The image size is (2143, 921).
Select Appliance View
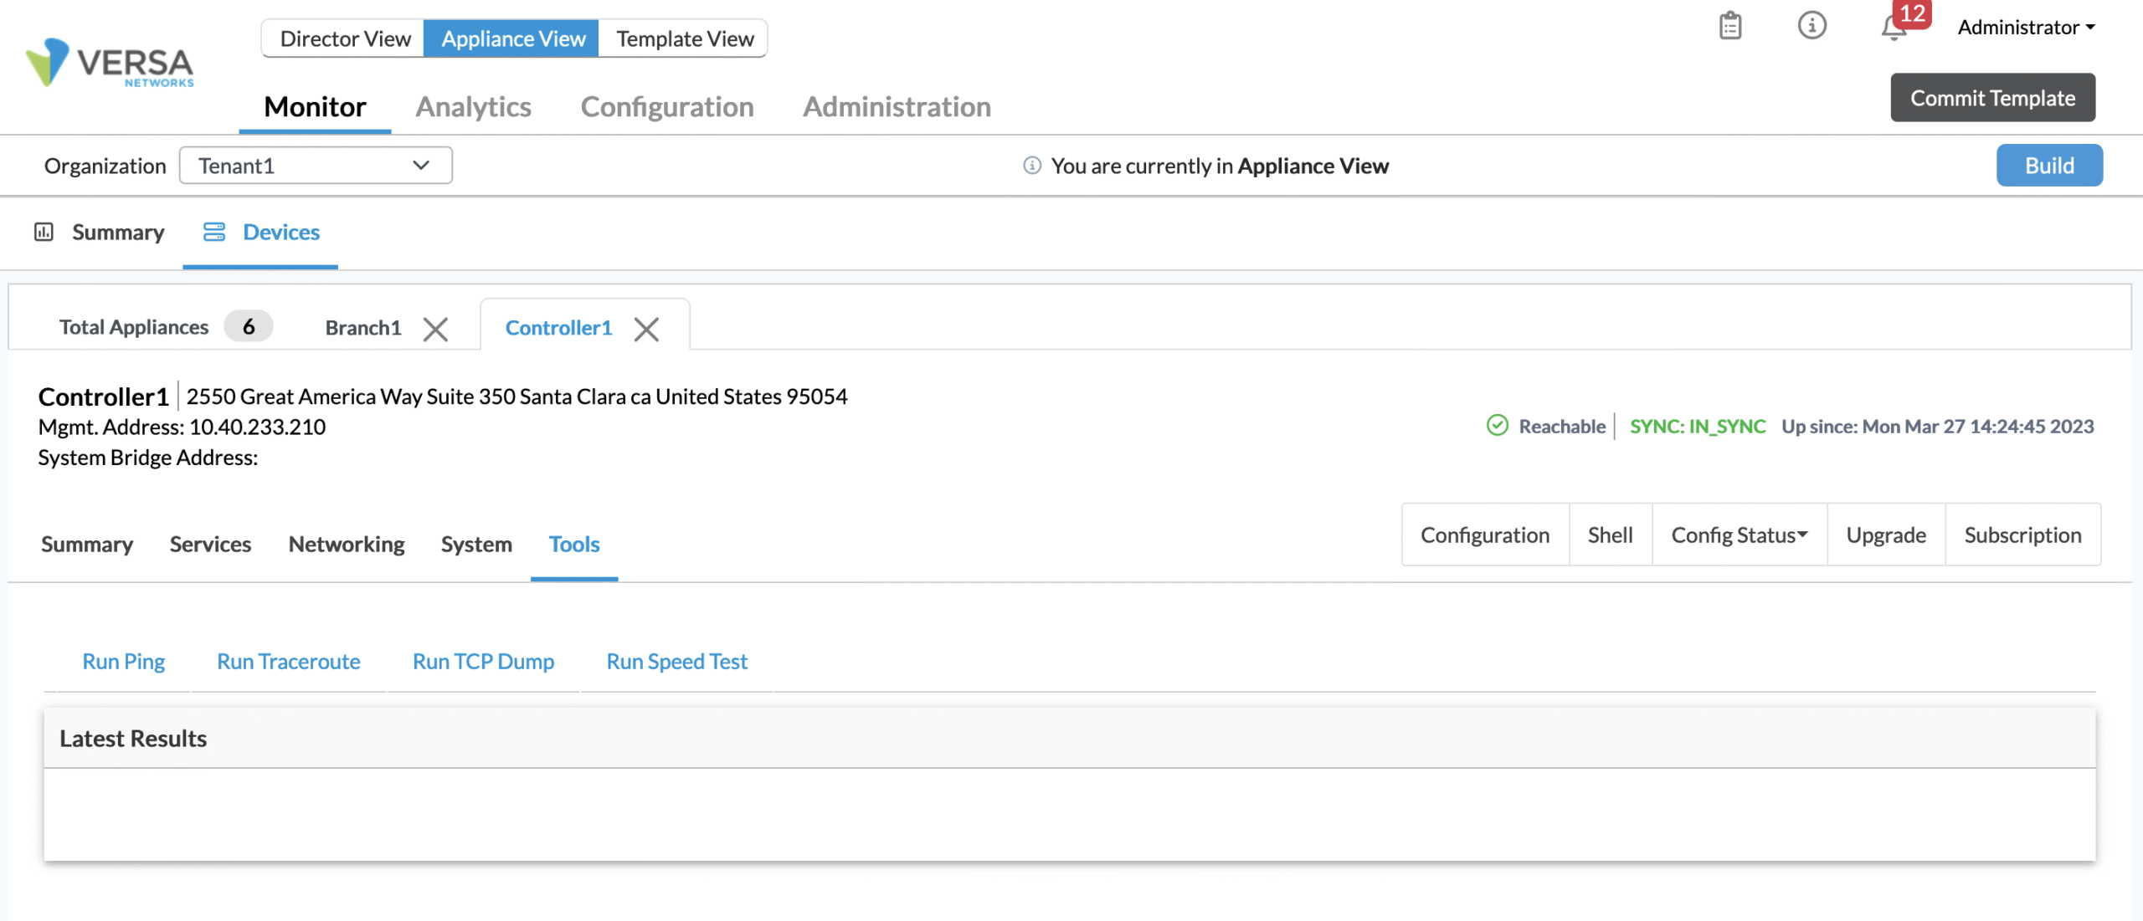(512, 38)
